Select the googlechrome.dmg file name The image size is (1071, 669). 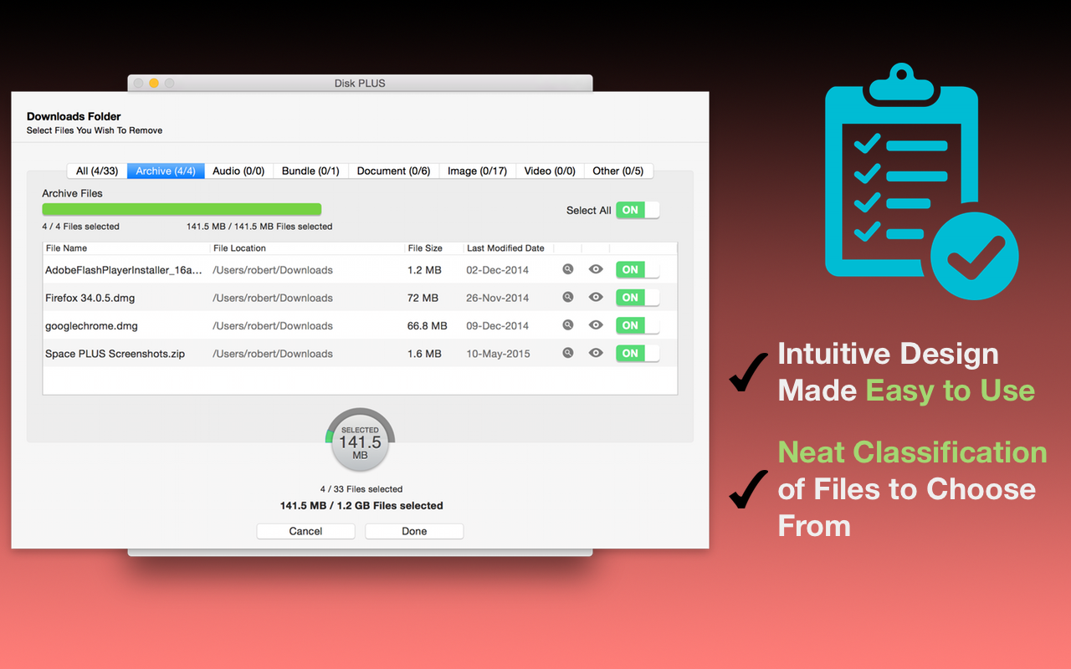pos(91,326)
